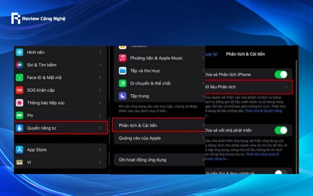Select the Chia sẻ Phân tích iPhone label
Screen dimensions: 313x196
coord(228,74)
